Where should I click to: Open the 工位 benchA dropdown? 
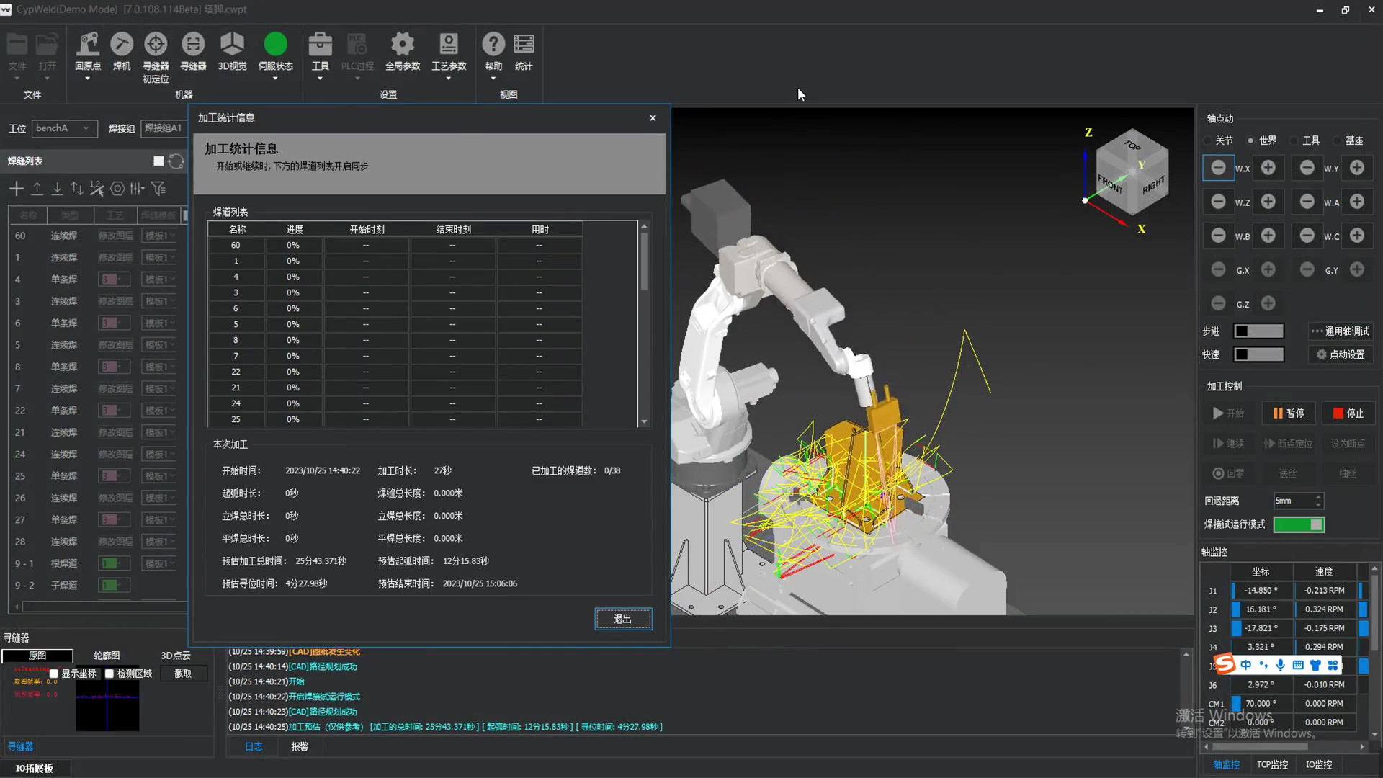click(x=64, y=128)
